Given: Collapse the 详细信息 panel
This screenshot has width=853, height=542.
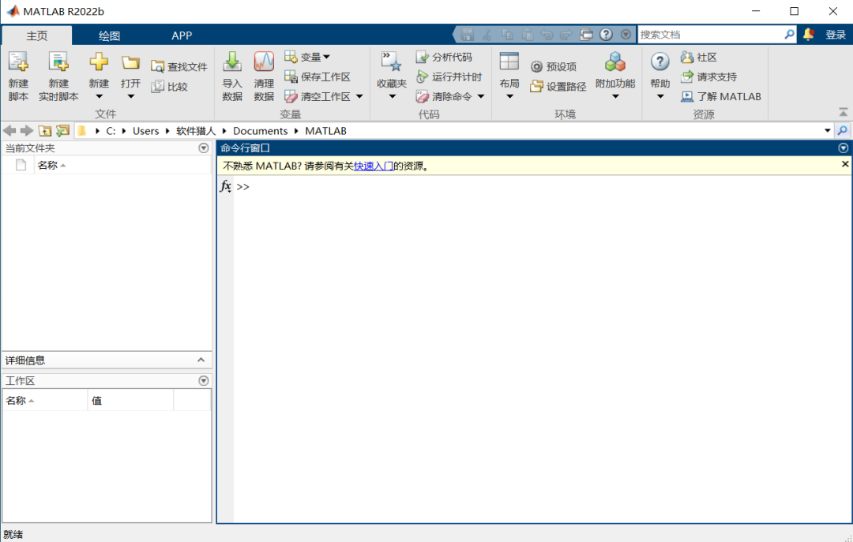Looking at the screenshot, I should (x=201, y=360).
